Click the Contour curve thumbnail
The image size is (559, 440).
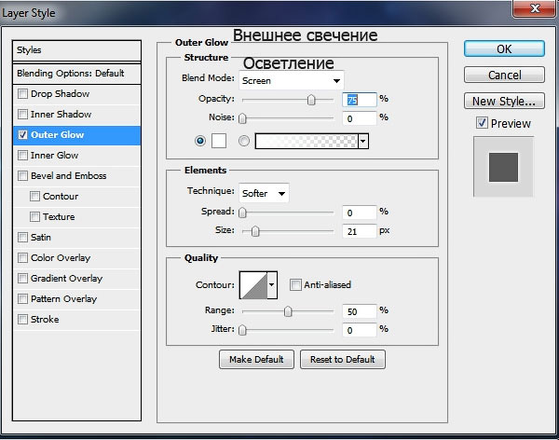click(252, 284)
